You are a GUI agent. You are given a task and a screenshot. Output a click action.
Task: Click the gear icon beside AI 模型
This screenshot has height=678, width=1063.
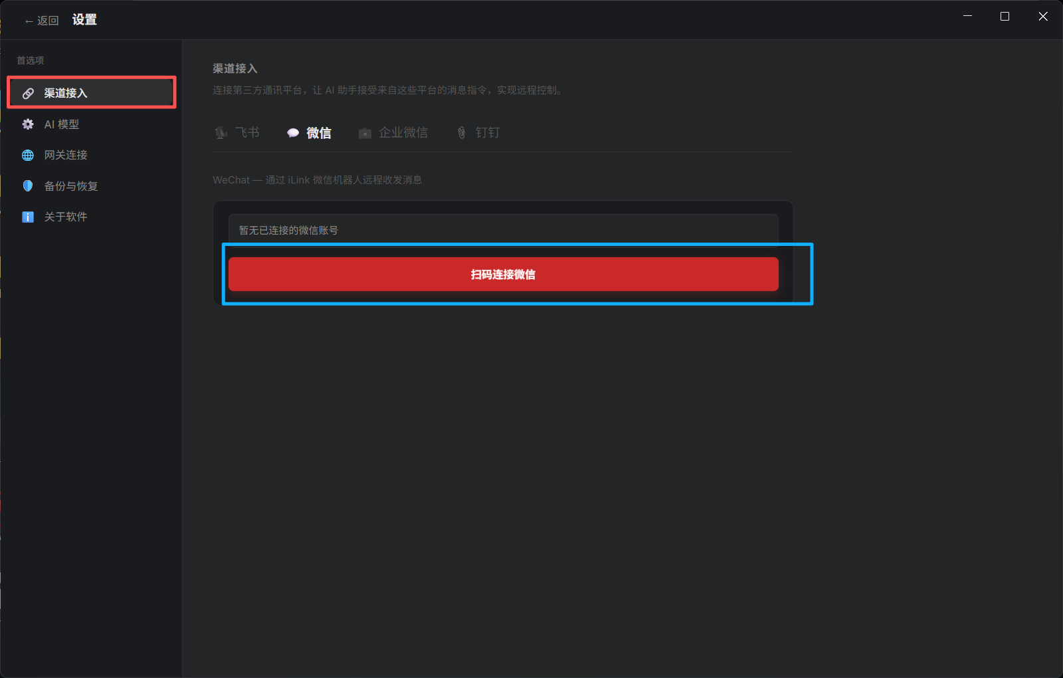[x=28, y=124]
